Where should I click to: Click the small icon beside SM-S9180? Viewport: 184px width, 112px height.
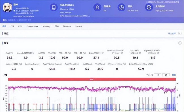coord(73,5)
